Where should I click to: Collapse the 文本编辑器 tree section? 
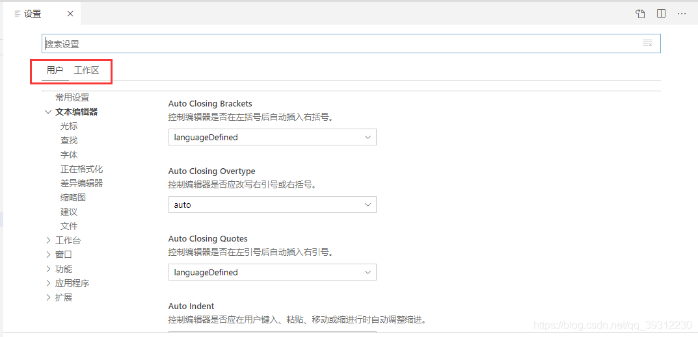(x=48, y=112)
